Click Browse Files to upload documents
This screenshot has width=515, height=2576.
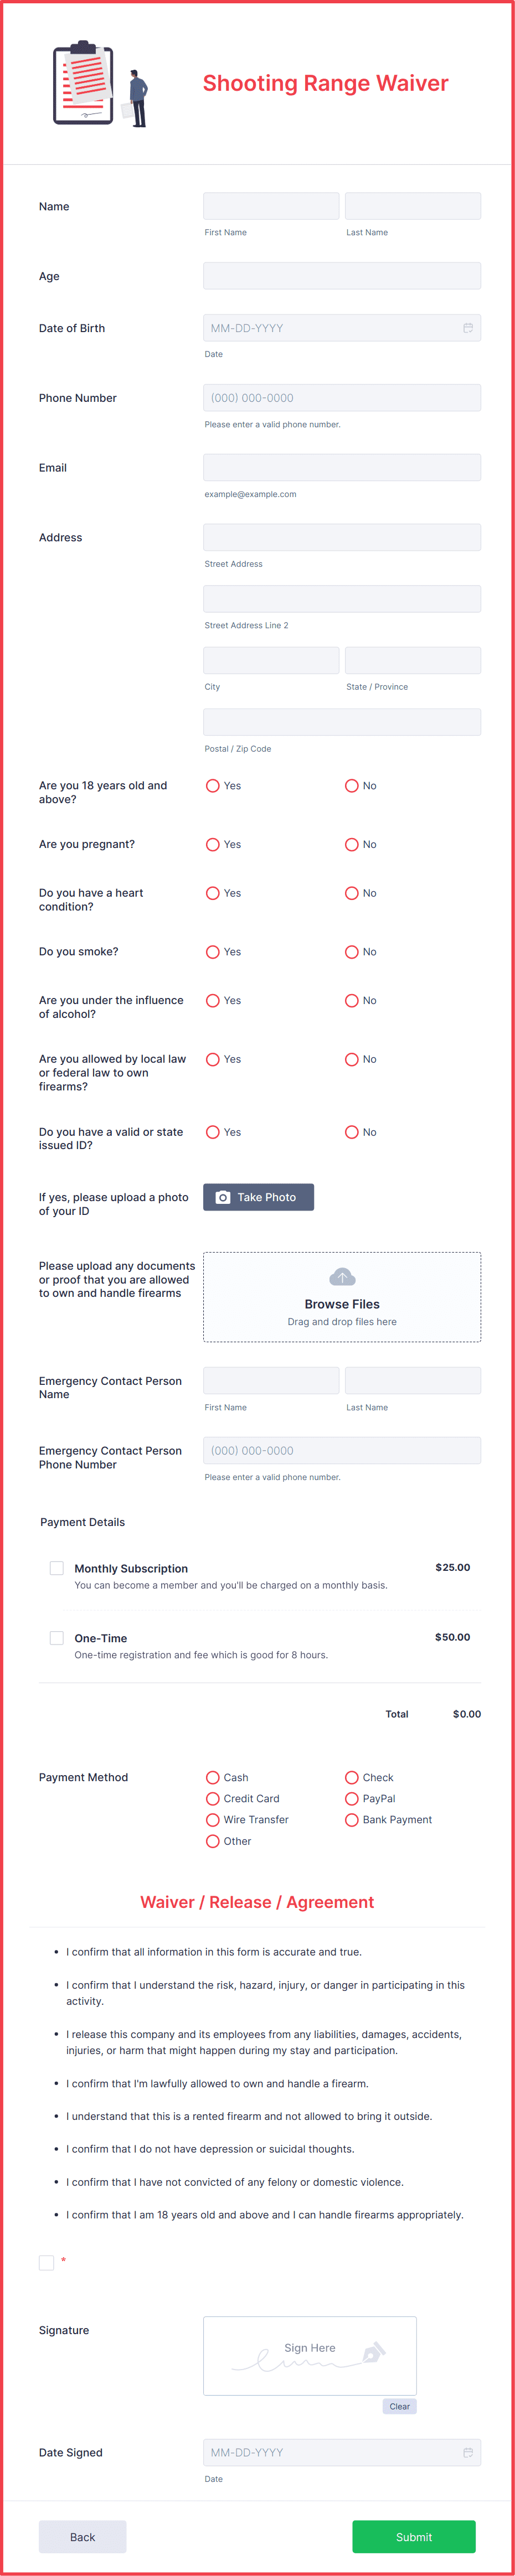tap(341, 1303)
